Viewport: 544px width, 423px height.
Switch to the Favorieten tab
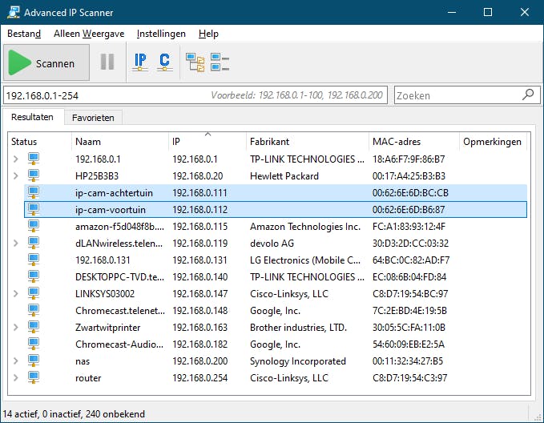point(93,118)
